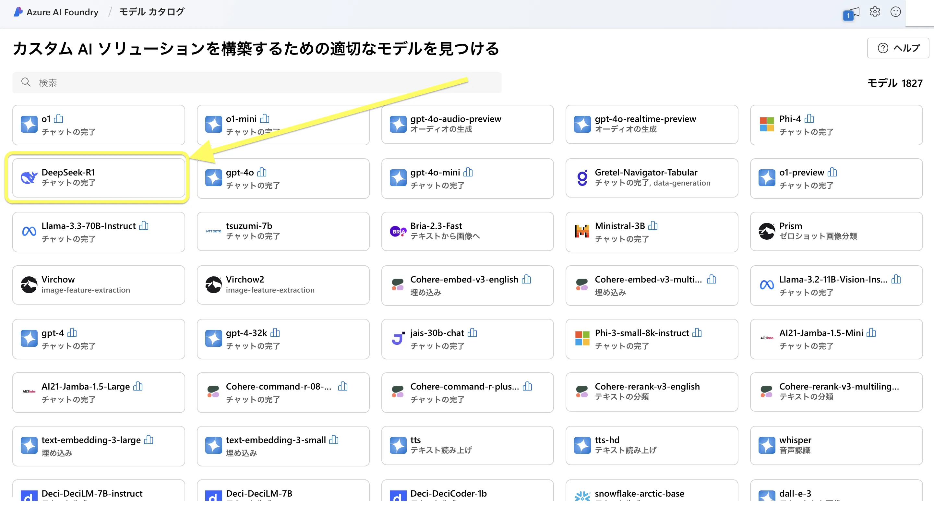Click the Azure AI Foundry logo
This screenshot has height=506, width=934.
[18, 12]
